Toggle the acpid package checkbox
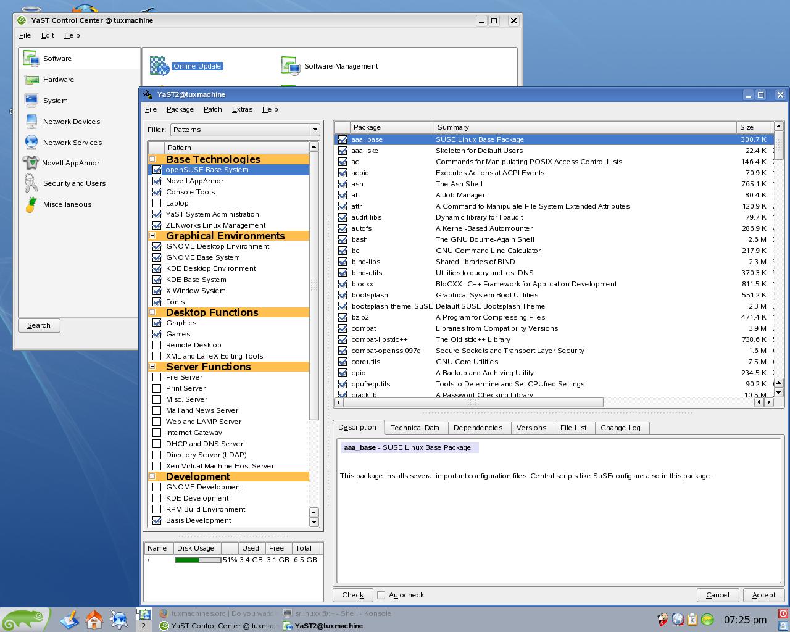Viewport: 790px width, 632px height. [x=343, y=173]
